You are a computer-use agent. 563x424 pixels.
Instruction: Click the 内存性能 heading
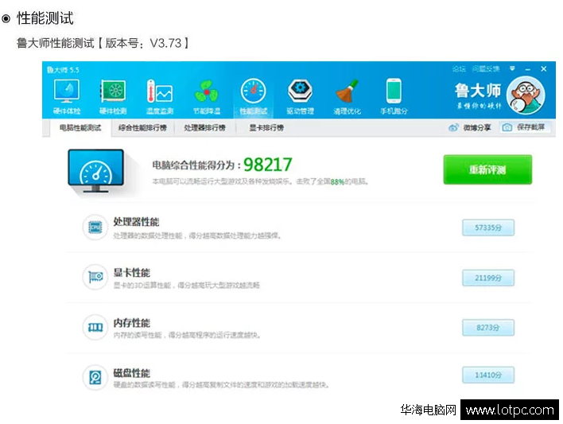131,323
